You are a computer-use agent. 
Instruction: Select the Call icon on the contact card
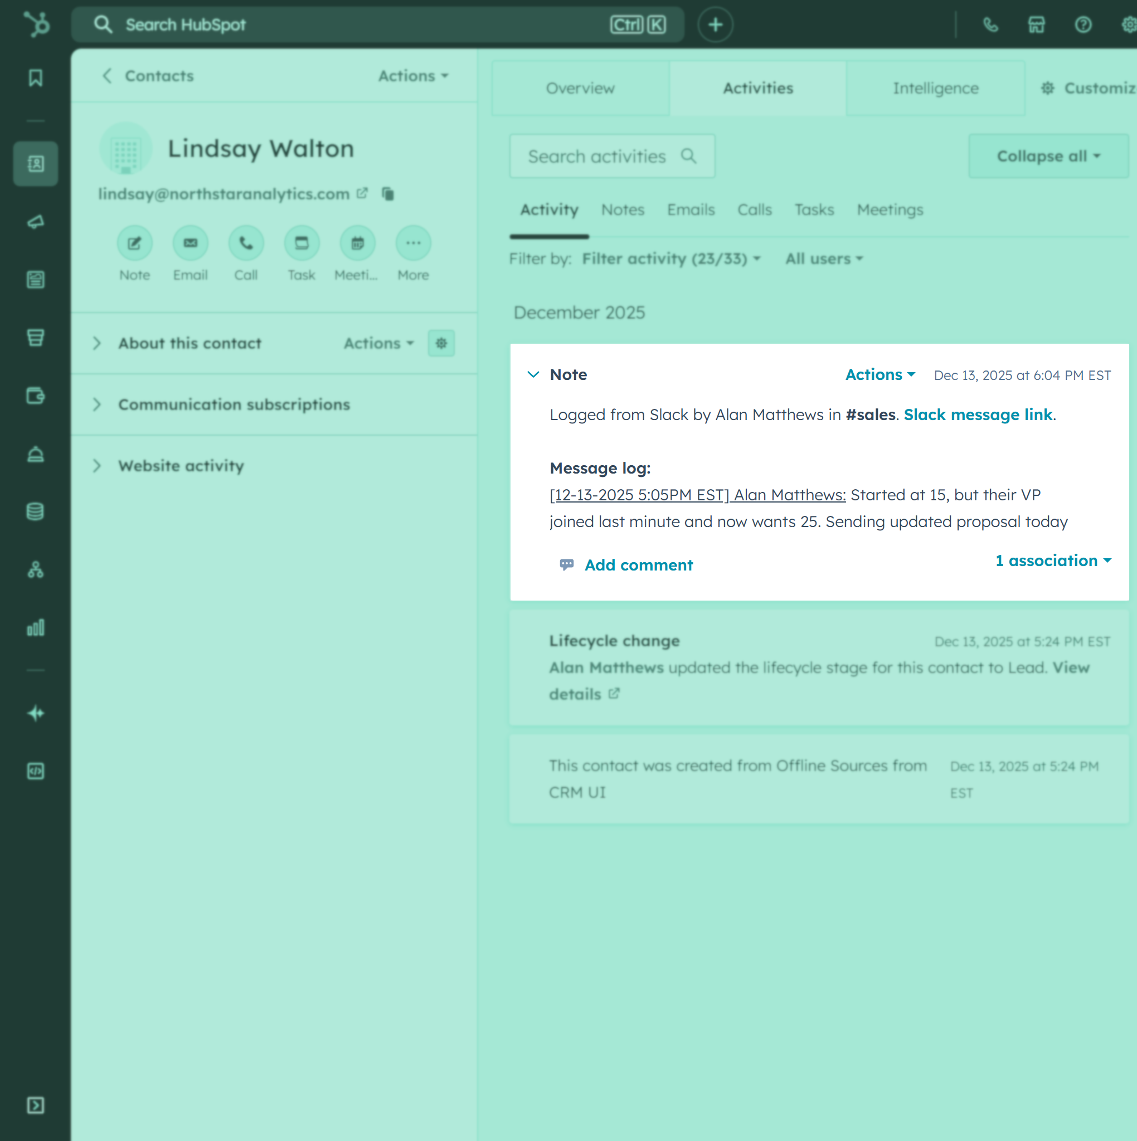pos(246,243)
